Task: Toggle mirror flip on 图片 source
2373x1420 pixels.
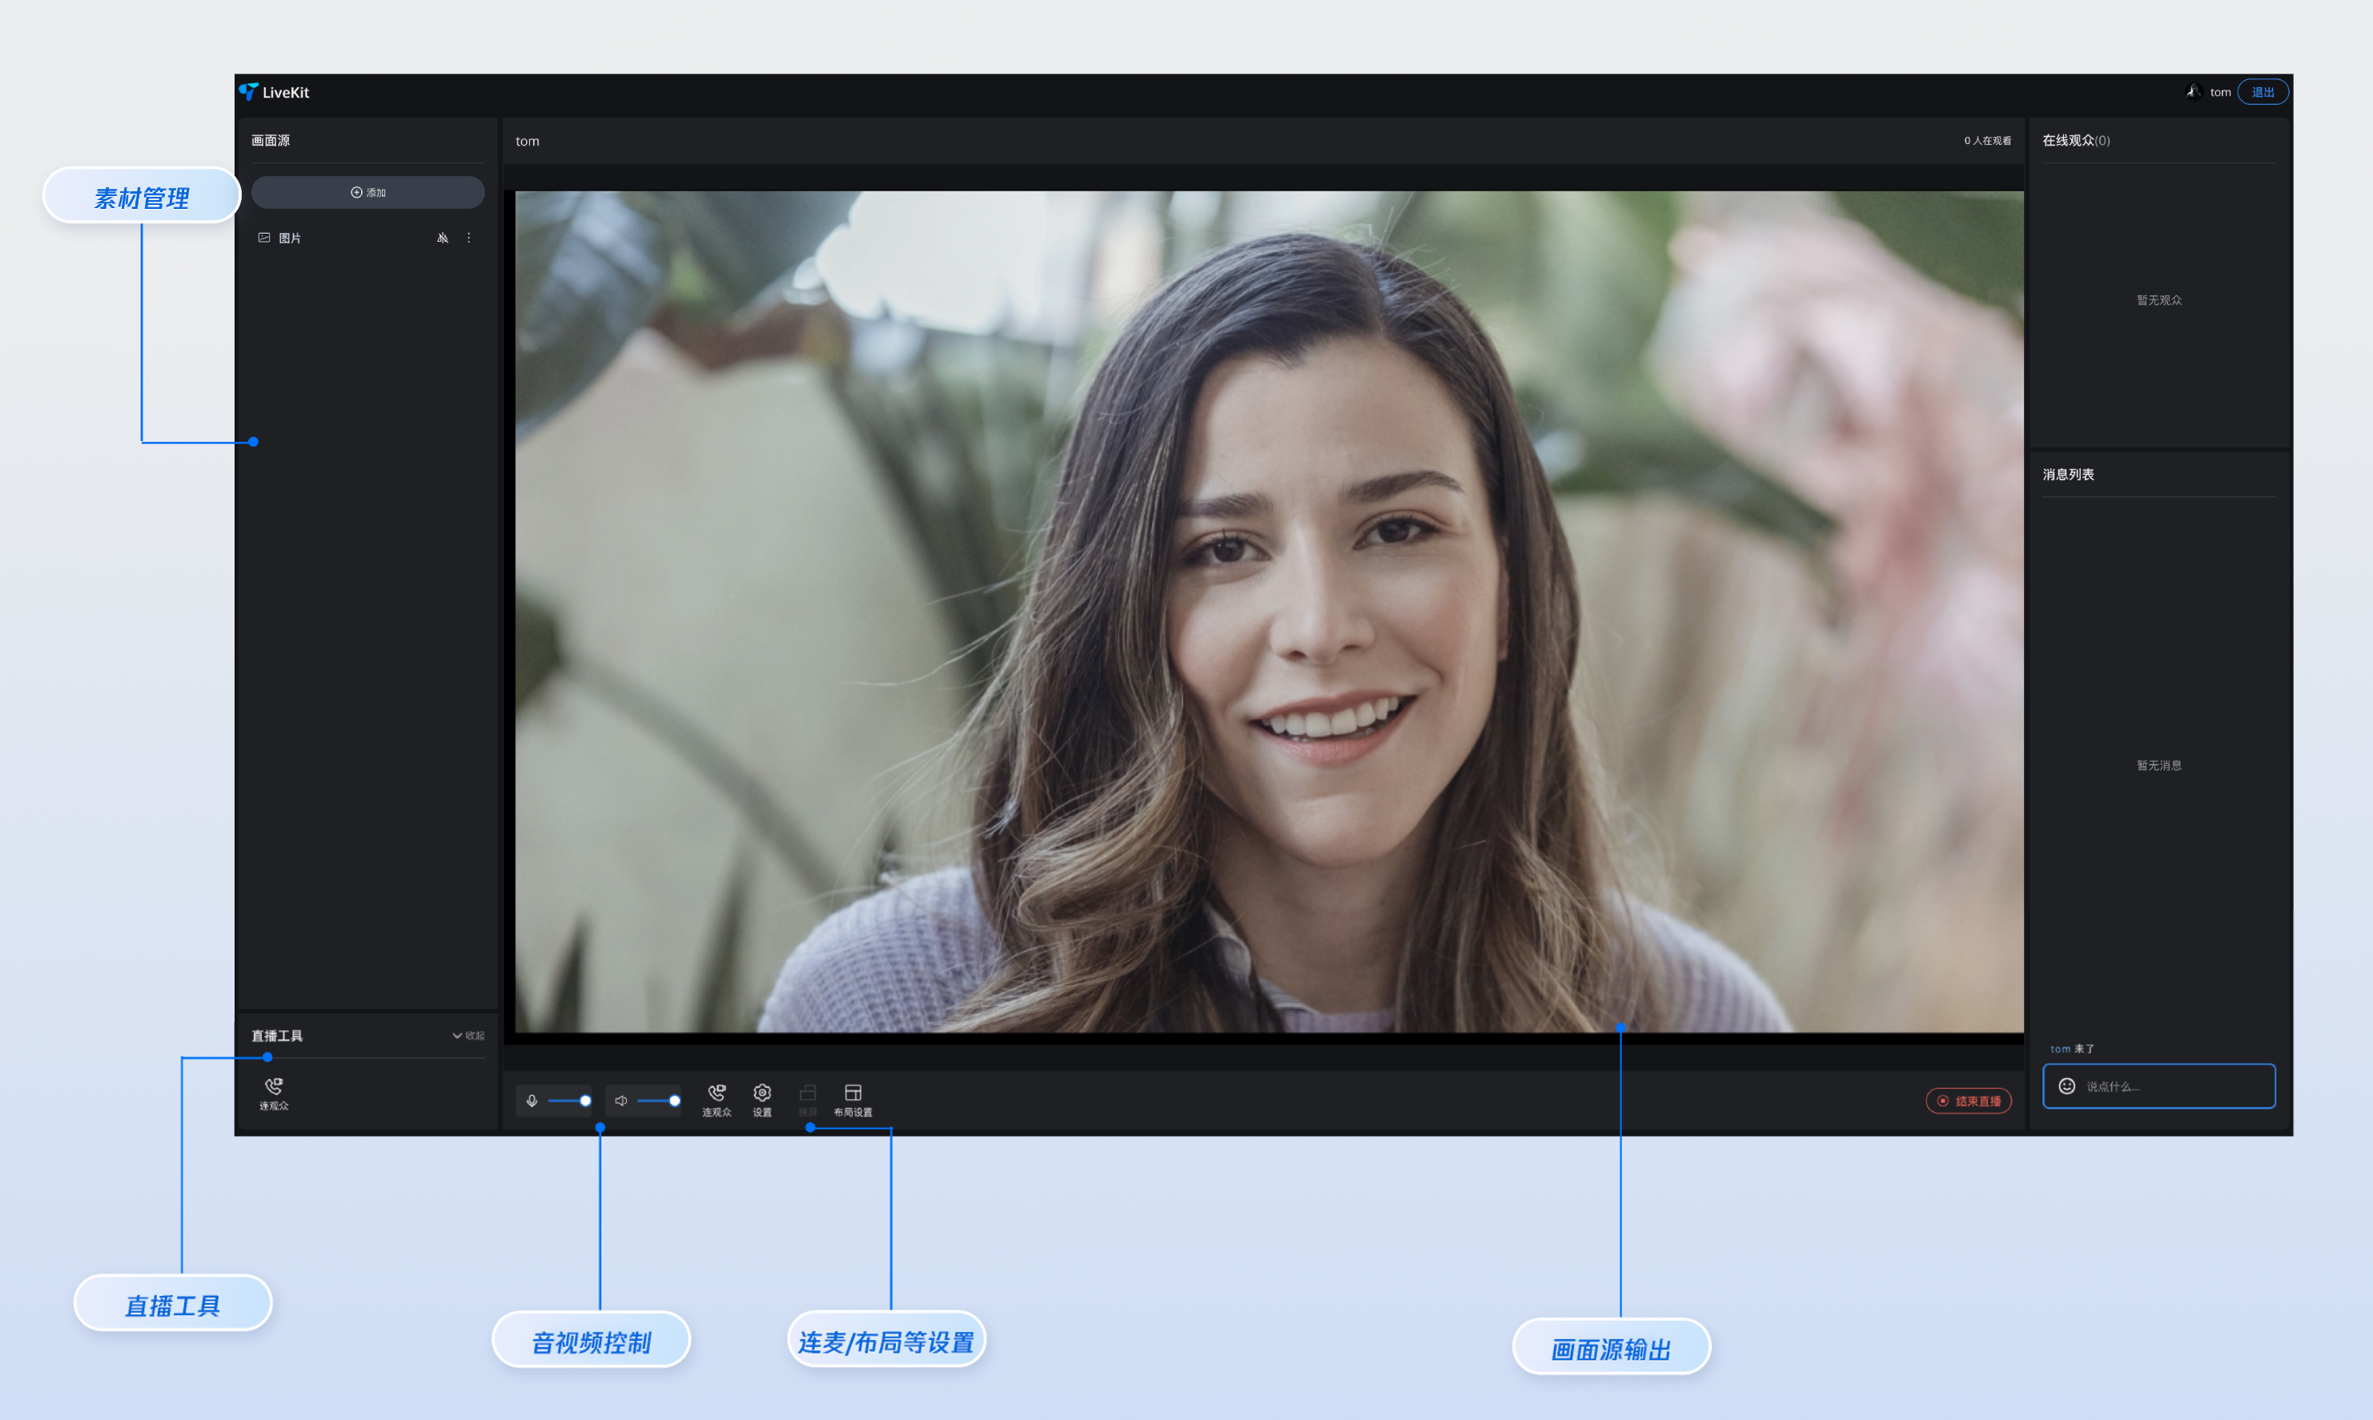Action: (442, 239)
